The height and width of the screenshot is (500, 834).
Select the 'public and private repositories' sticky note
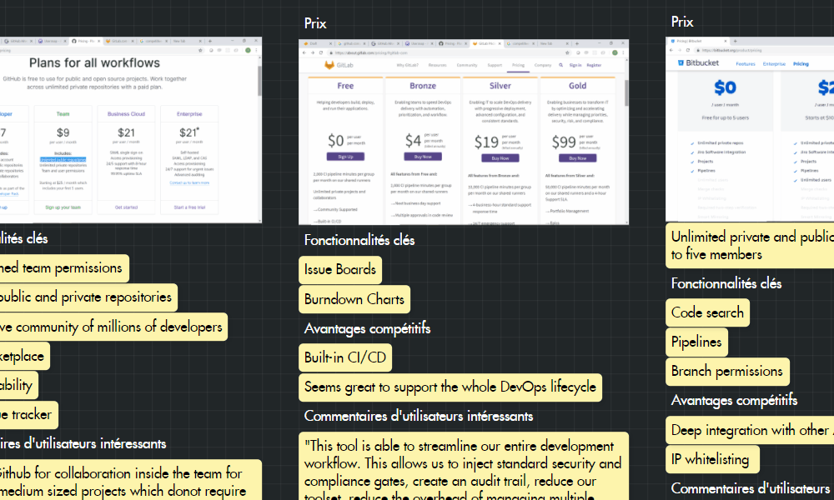[x=89, y=297]
